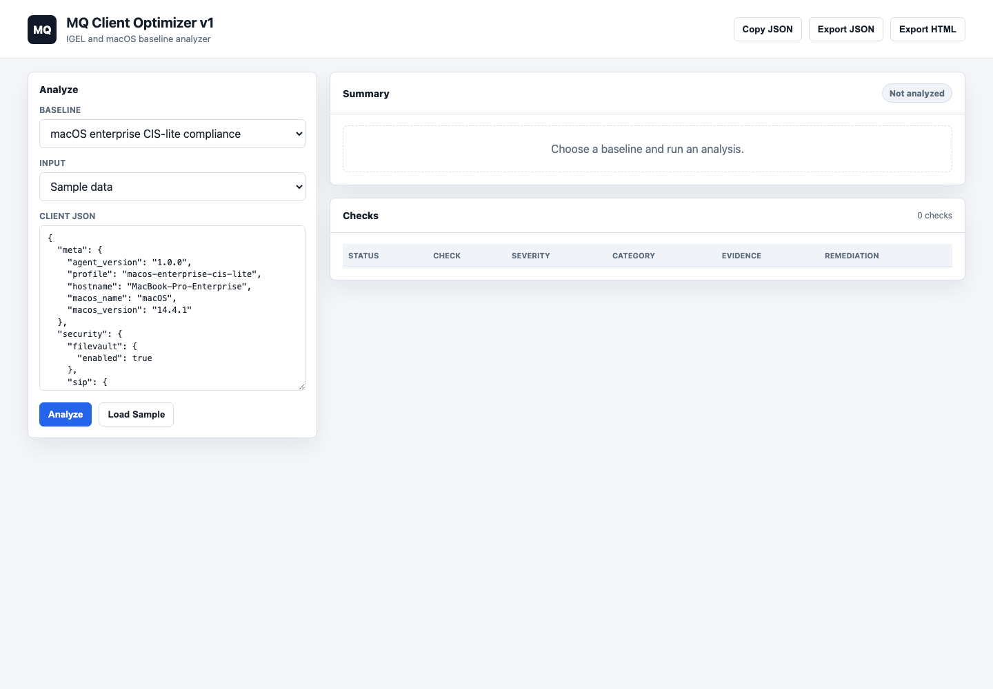Export results as JSON

[x=846, y=30]
